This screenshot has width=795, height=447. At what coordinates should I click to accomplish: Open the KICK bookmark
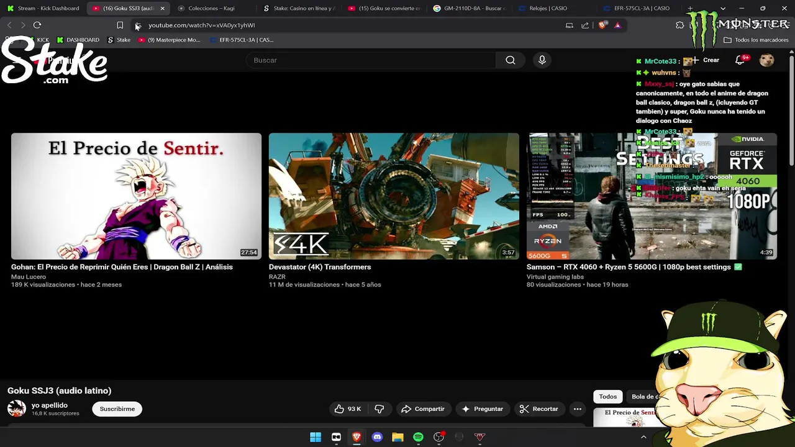click(37, 40)
